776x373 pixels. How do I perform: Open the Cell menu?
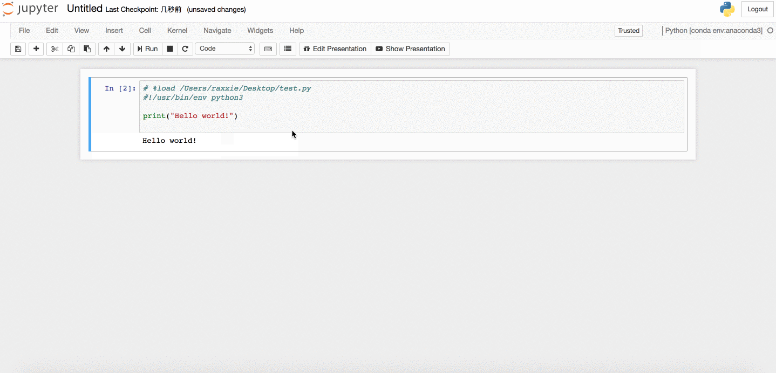click(145, 31)
